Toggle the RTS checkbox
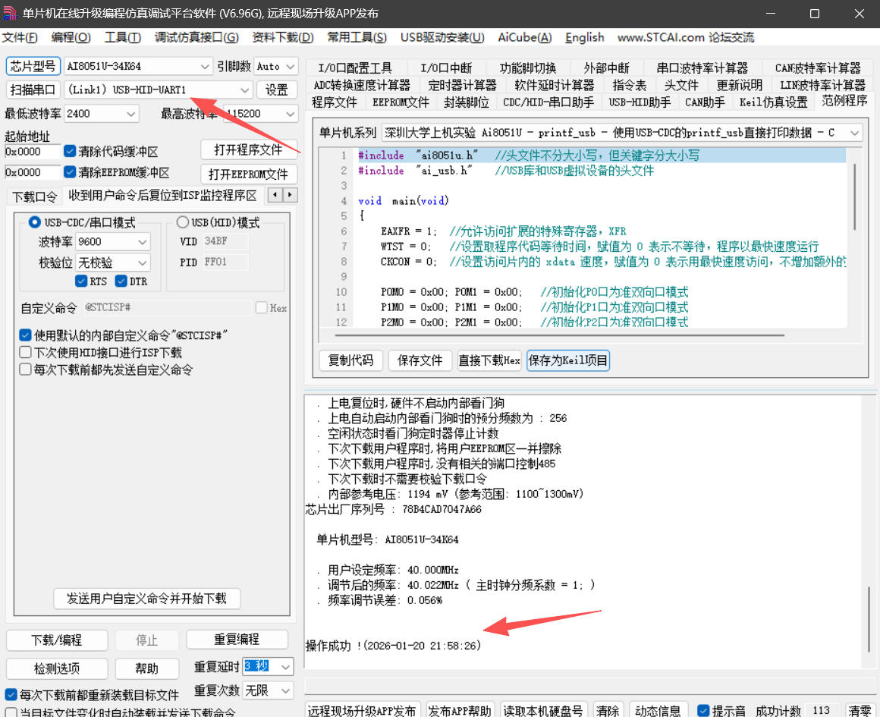 click(82, 281)
